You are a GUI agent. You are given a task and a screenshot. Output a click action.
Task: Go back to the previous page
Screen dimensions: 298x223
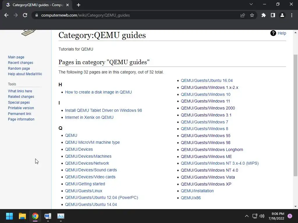click(x=6, y=15)
